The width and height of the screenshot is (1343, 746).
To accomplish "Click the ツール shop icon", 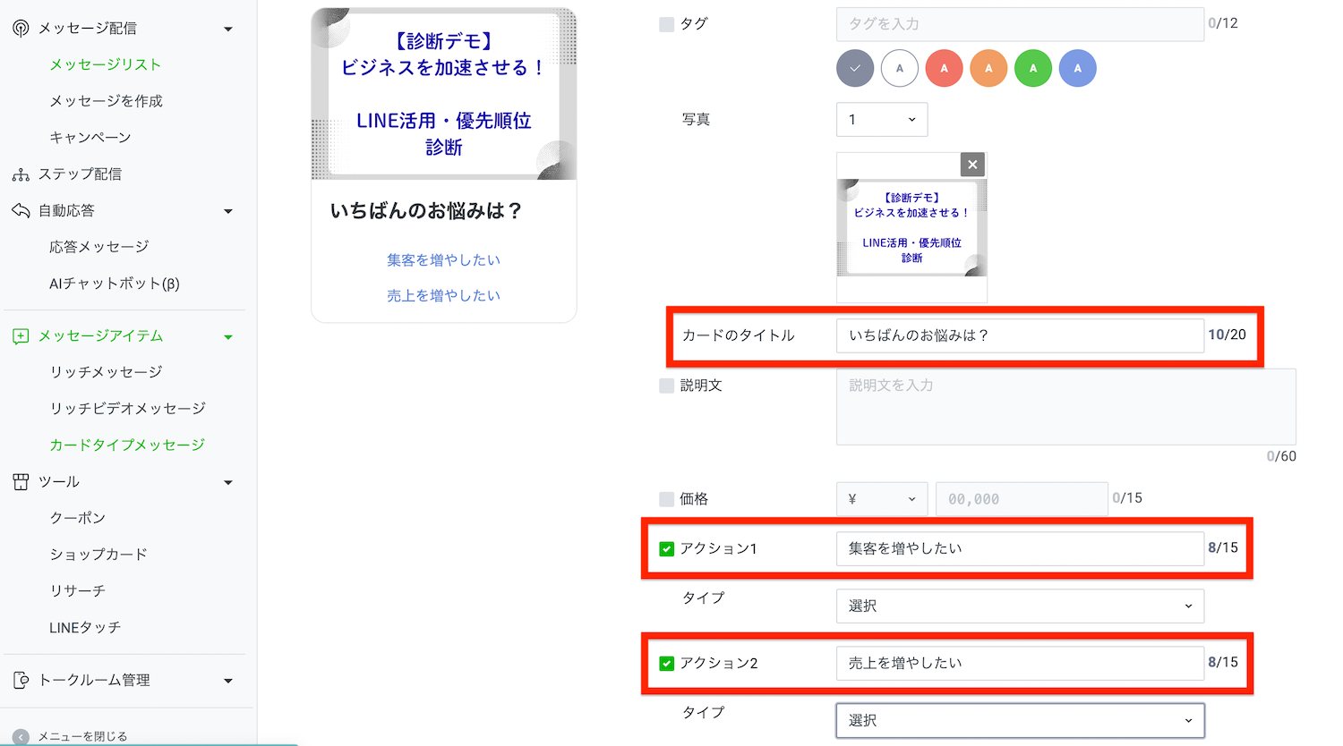I will tap(21, 482).
